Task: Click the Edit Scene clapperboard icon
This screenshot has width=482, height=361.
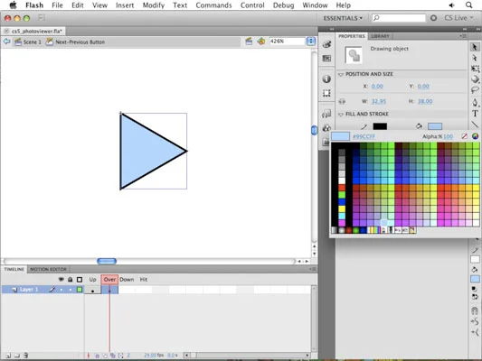Action: click(249, 42)
